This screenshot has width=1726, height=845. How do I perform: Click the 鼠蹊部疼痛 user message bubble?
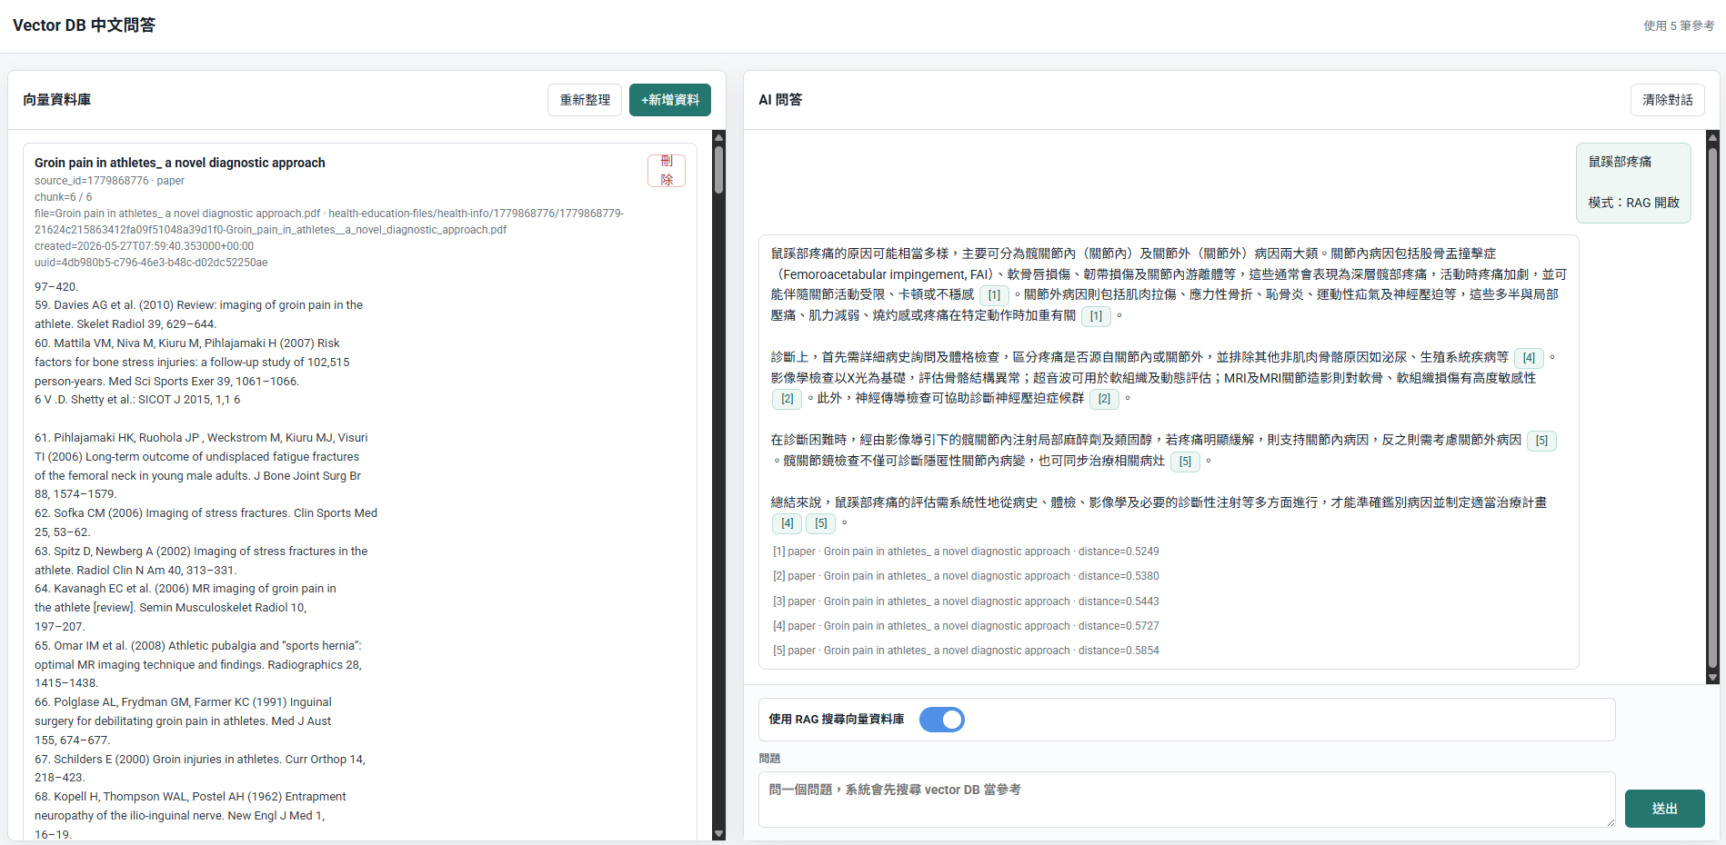pos(1633,183)
